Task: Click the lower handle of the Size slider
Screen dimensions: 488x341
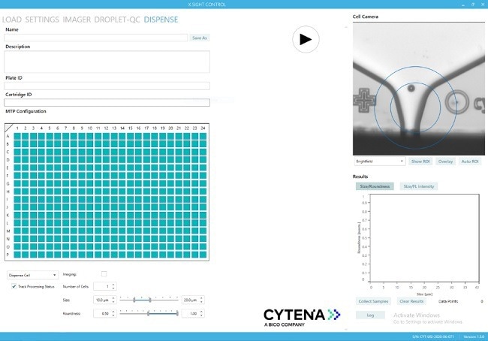Action: click(x=134, y=300)
